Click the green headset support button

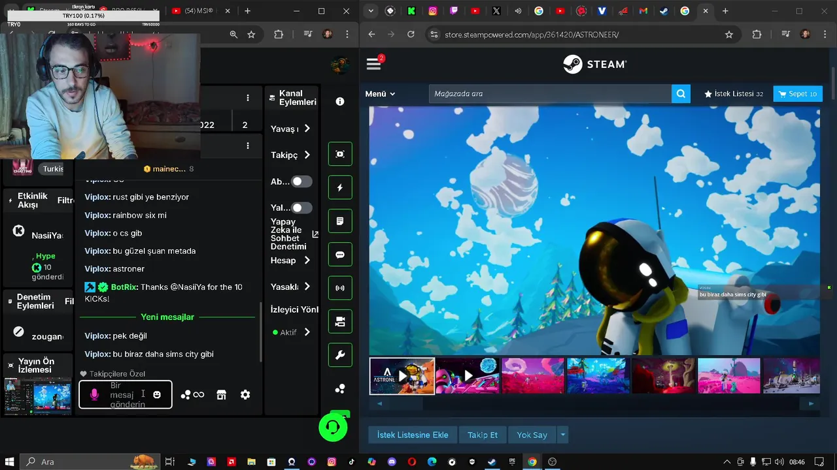333,428
